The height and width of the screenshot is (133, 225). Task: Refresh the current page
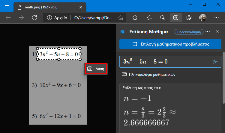tap(34, 18)
